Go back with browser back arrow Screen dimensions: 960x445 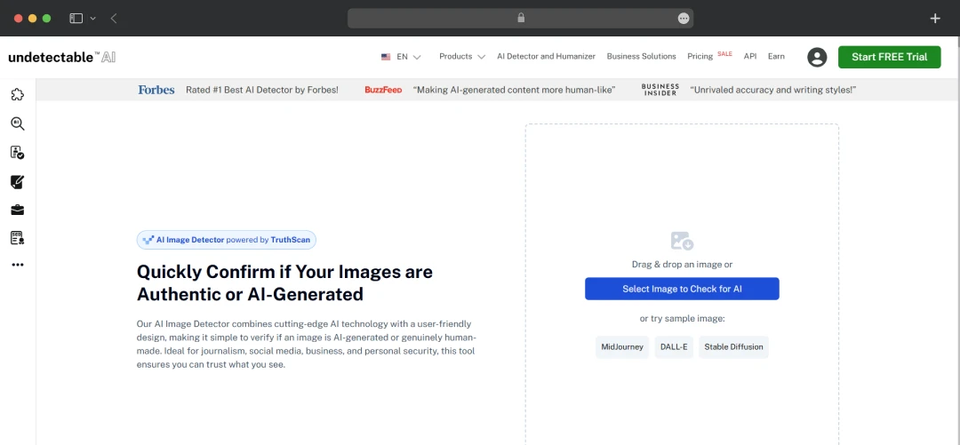tap(114, 19)
